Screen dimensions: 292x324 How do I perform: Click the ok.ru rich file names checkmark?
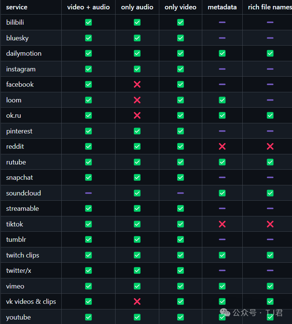tap(270, 115)
